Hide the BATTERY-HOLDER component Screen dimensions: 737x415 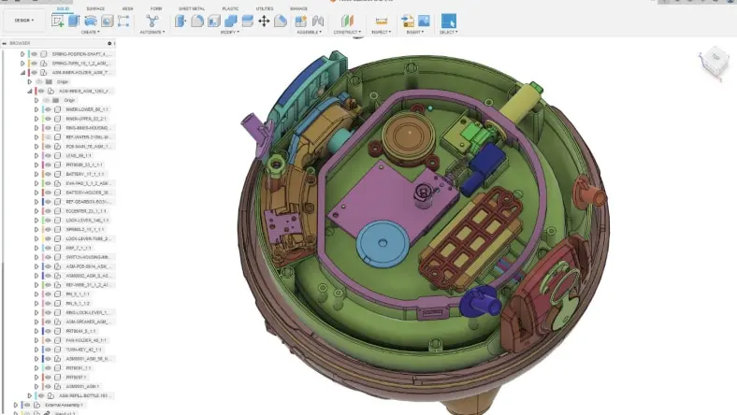(48, 193)
